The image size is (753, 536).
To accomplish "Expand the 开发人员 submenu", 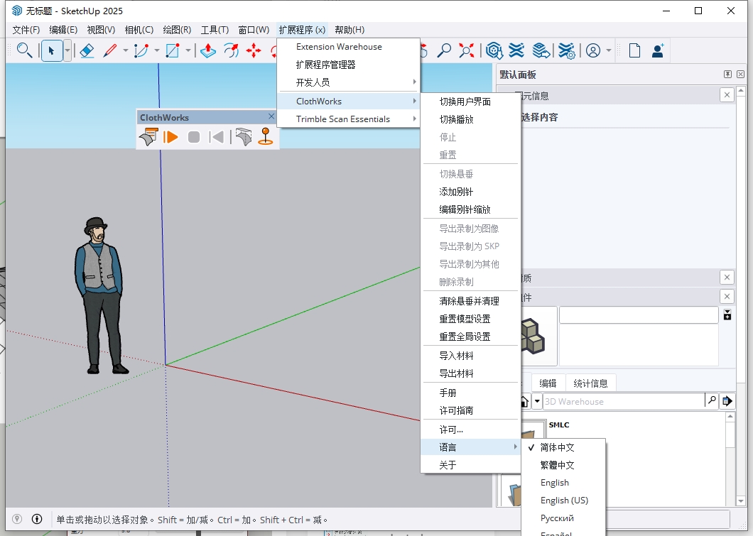I will click(349, 82).
